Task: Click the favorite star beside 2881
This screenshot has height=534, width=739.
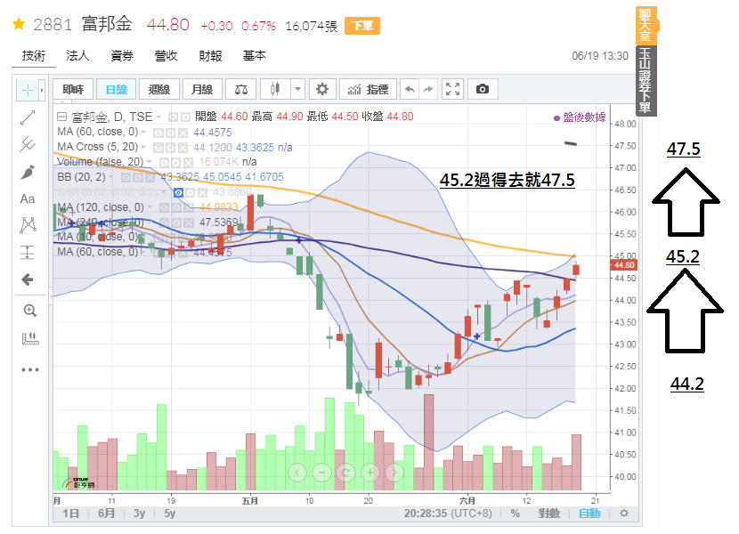Action: click(19, 24)
